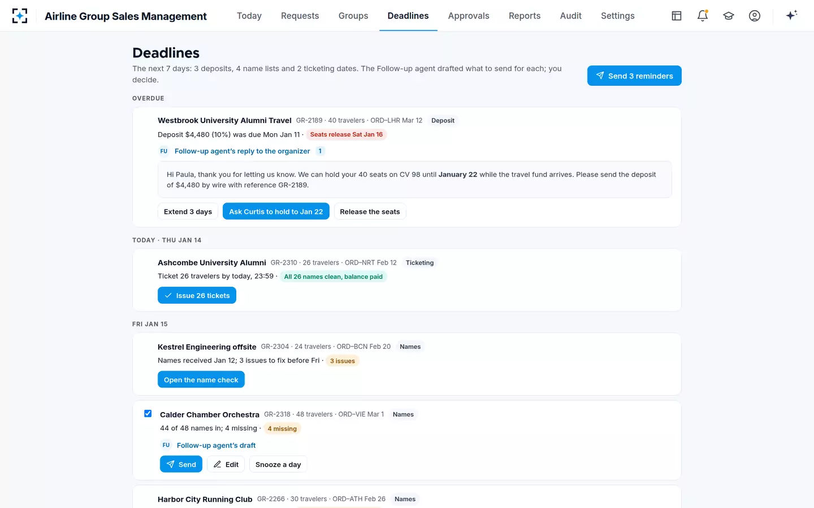Click the Kestrel Engineering offsite title

(x=207, y=347)
